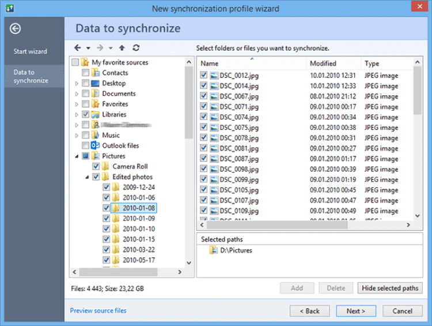The width and height of the screenshot is (432, 326).
Task: Click the navigate back arrow in toolbar
Action: pos(78,48)
